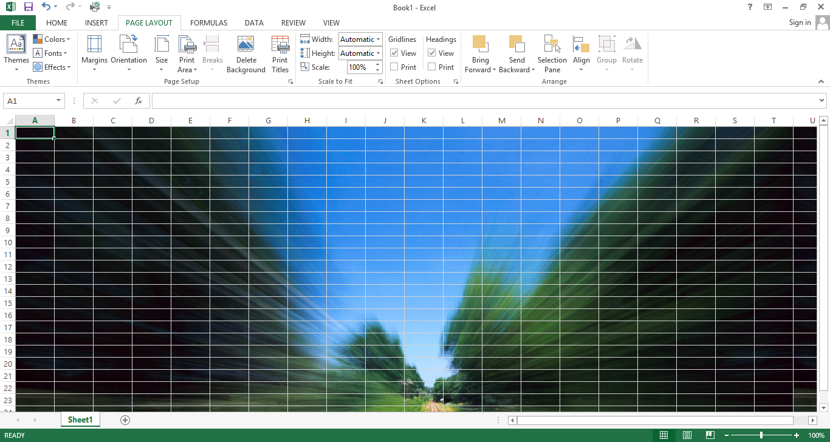Zoom in with plus button
The image size is (830, 442).
click(x=797, y=435)
